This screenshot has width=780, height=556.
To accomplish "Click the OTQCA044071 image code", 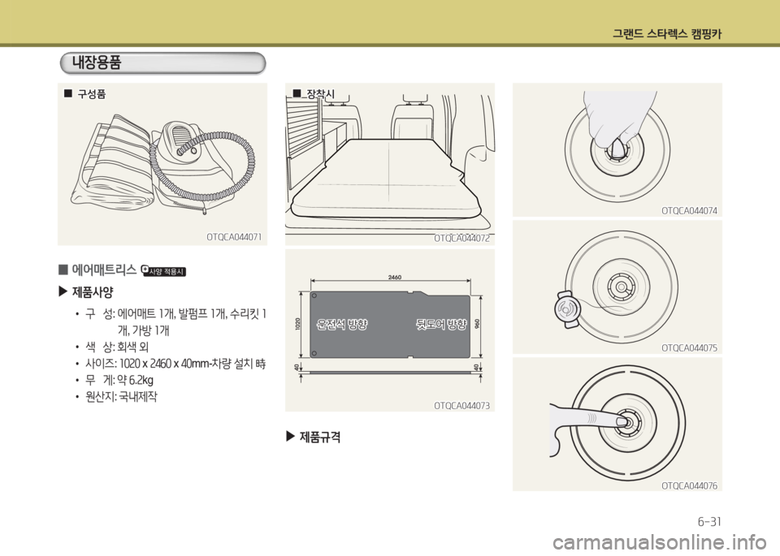I will pos(233,237).
